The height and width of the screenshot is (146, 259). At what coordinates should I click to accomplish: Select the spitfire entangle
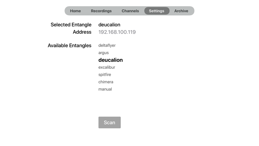pos(105,75)
